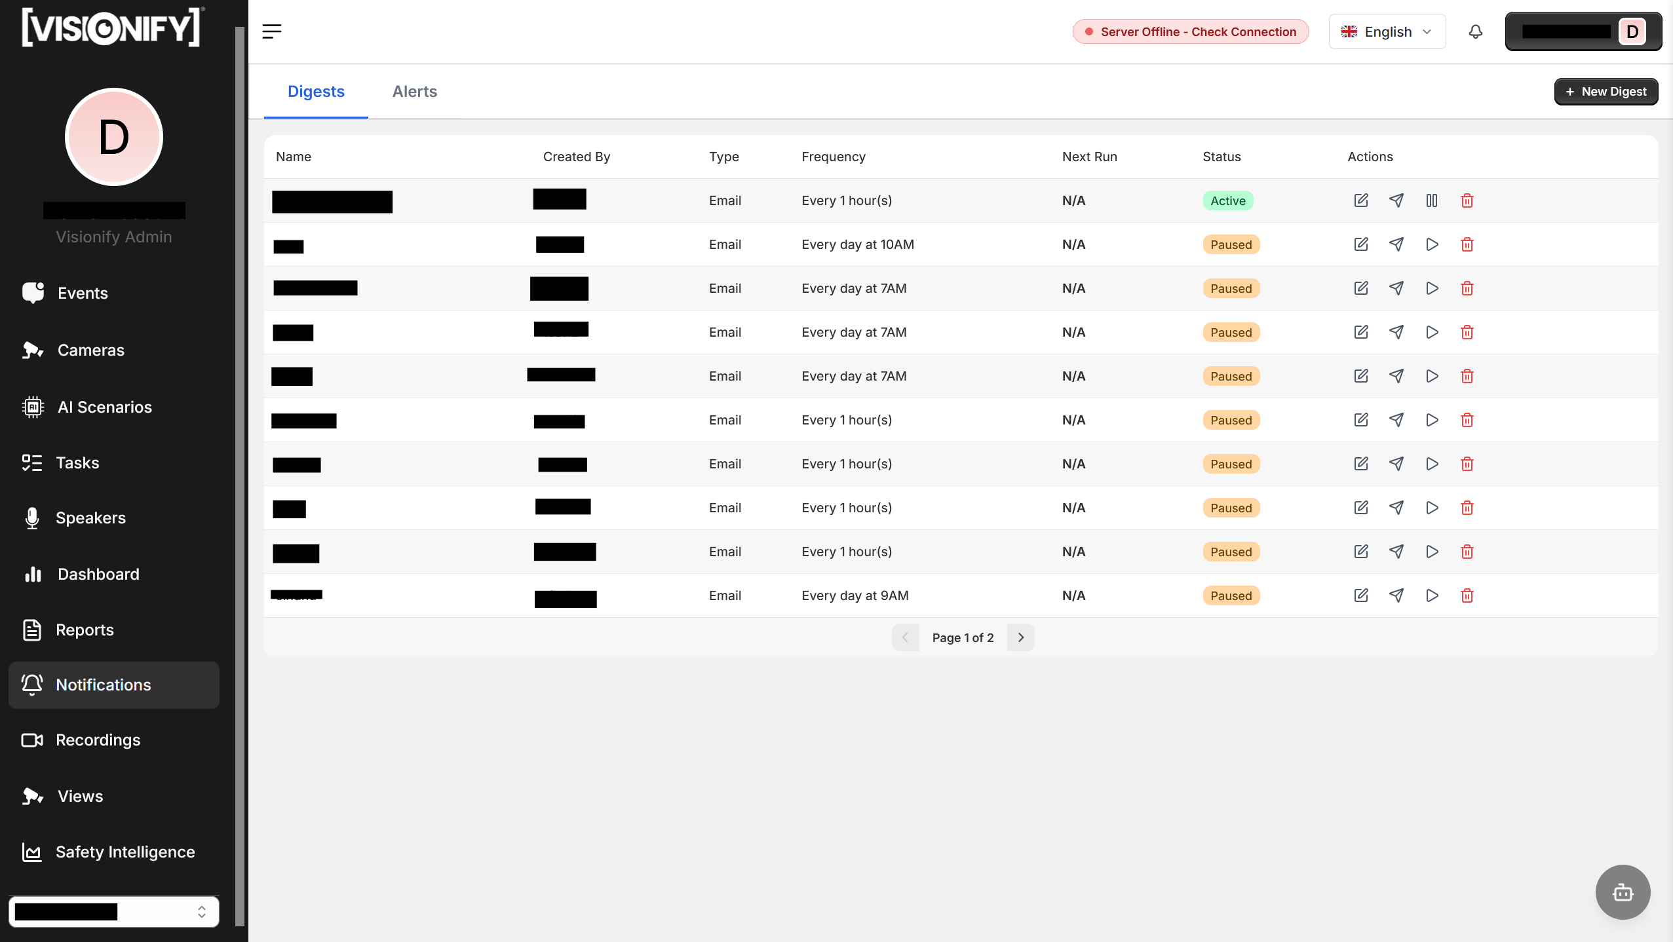
Task: Click the Visionify Admin role label
Action: pyautogui.click(x=114, y=236)
